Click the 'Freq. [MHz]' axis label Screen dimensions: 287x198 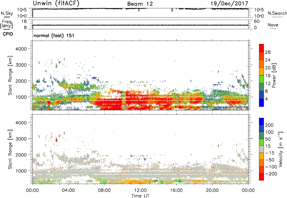point(6,24)
